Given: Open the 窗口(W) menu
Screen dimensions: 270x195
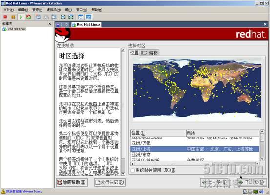Looking at the screenshot, I should [82, 10].
